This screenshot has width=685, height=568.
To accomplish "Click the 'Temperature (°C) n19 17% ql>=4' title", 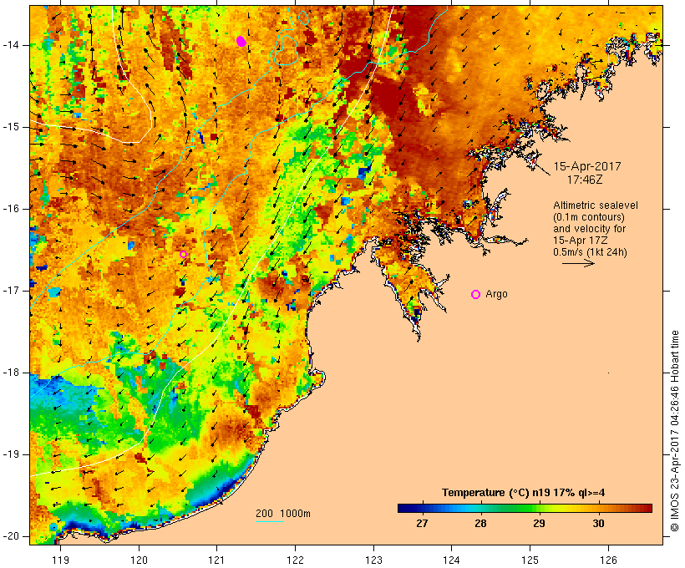I will [x=524, y=493].
